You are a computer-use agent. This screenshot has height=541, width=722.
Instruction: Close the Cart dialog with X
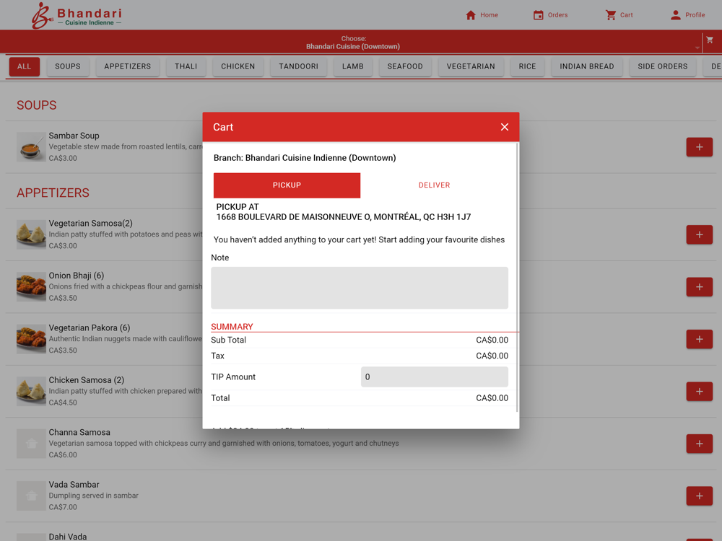(504, 127)
